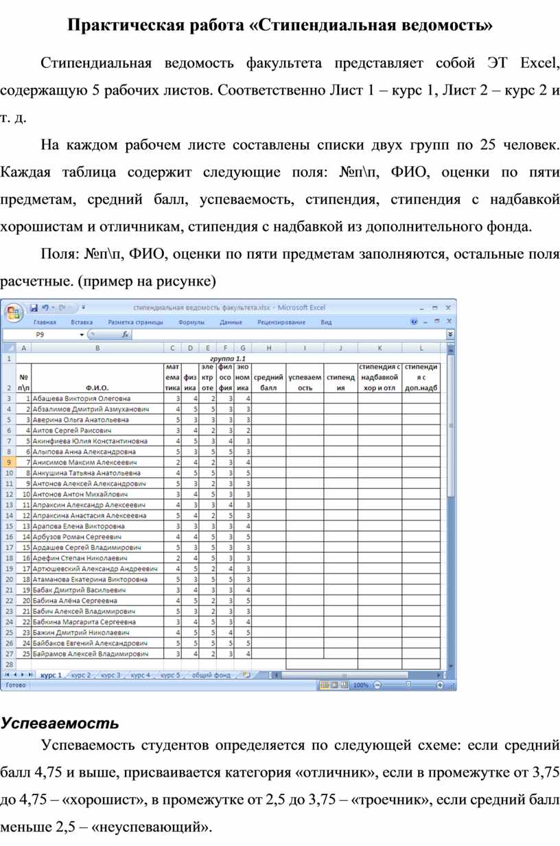Select the Ф.И.О. header cell

click(x=97, y=378)
